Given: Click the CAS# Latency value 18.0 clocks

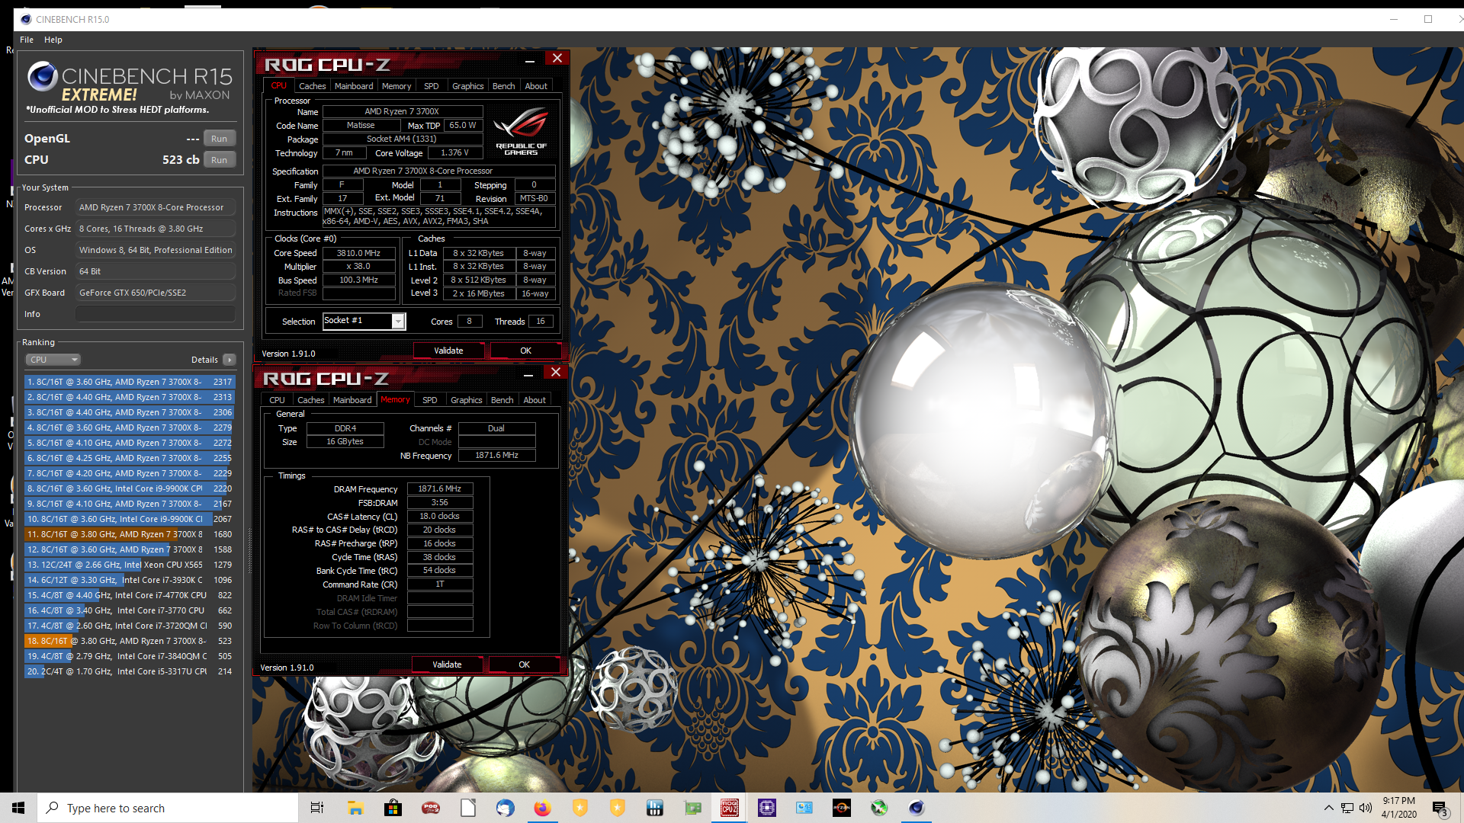Looking at the screenshot, I should pos(439,516).
